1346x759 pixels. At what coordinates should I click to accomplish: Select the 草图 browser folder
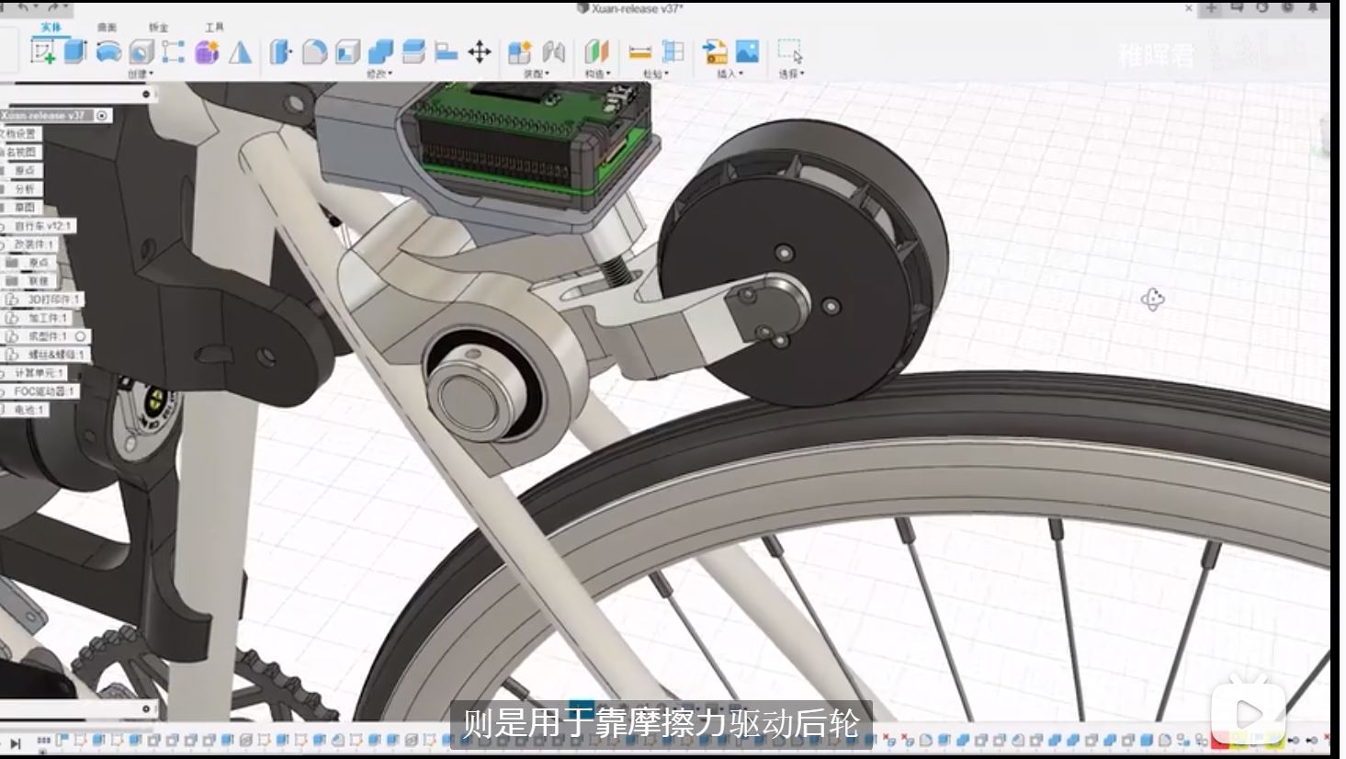pos(24,208)
